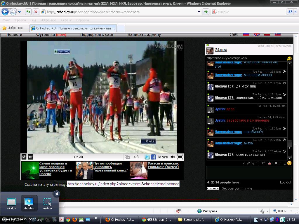Open the recent pages dropdown arrow
The width and height of the screenshot is (299, 224).
click(20, 12)
